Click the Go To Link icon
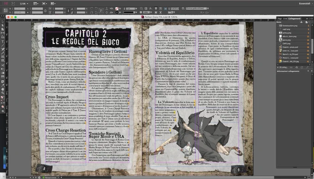The width and height of the screenshot is (314, 179). click(x=297, y=67)
